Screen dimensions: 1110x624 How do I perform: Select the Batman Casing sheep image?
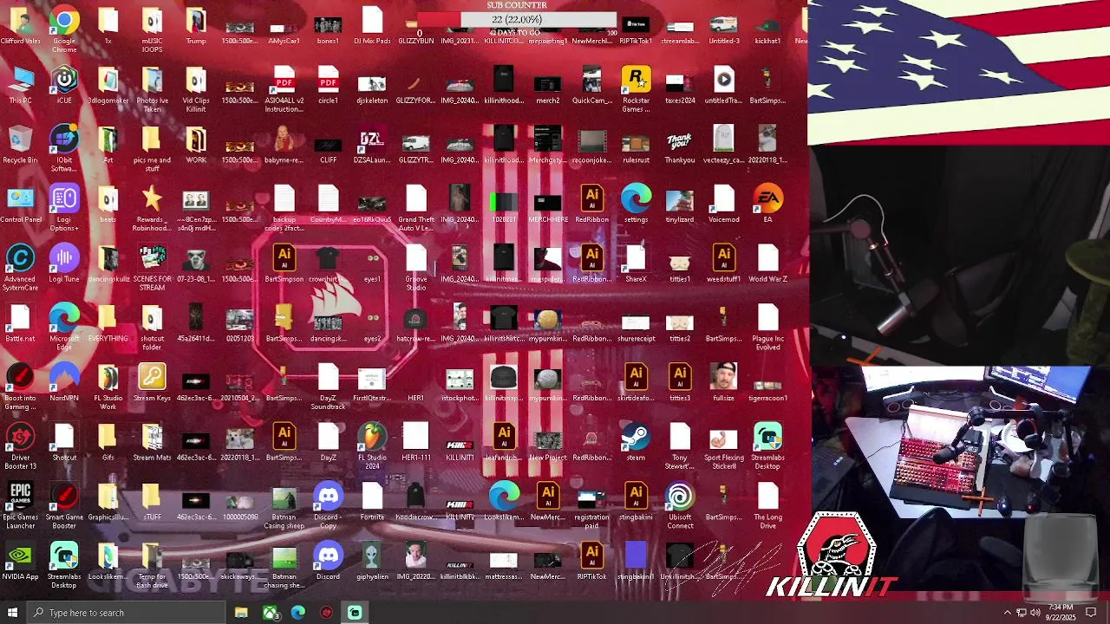click(284, 505)
